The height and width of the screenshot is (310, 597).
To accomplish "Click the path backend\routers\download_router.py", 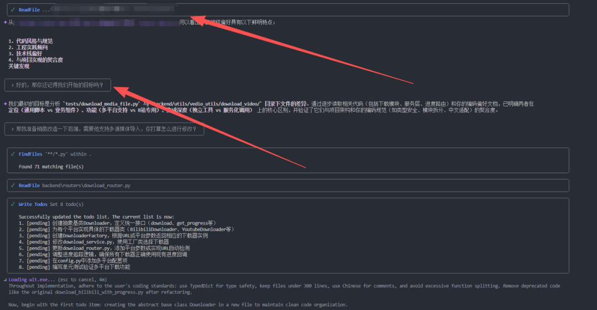I will 86,185.
